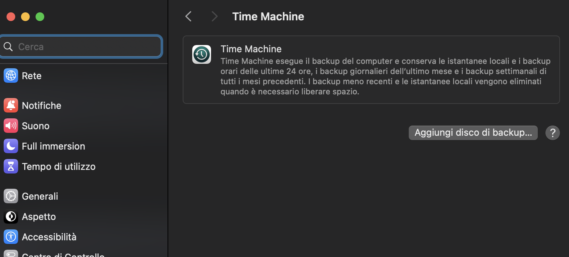Select Aspetto in the settings sidebar
Image resolution: width=569 pixels, height=257 pixels.
click(x=39, y=216)
